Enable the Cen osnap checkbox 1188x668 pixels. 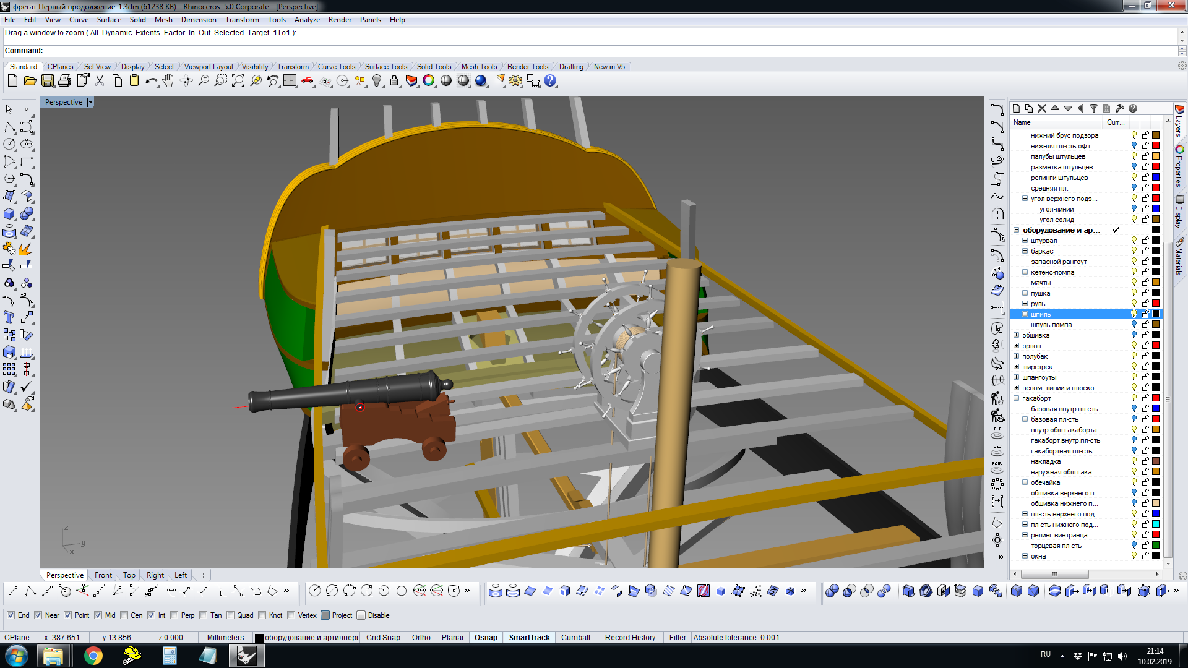(124, 615)
